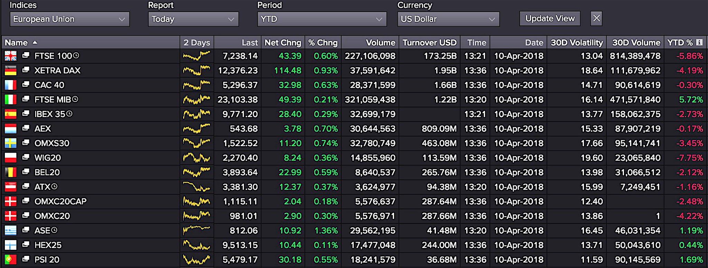Open the CAC 40 popout window icon
The height and width of the screenshot is (268, 708).
tap(26, 84)
